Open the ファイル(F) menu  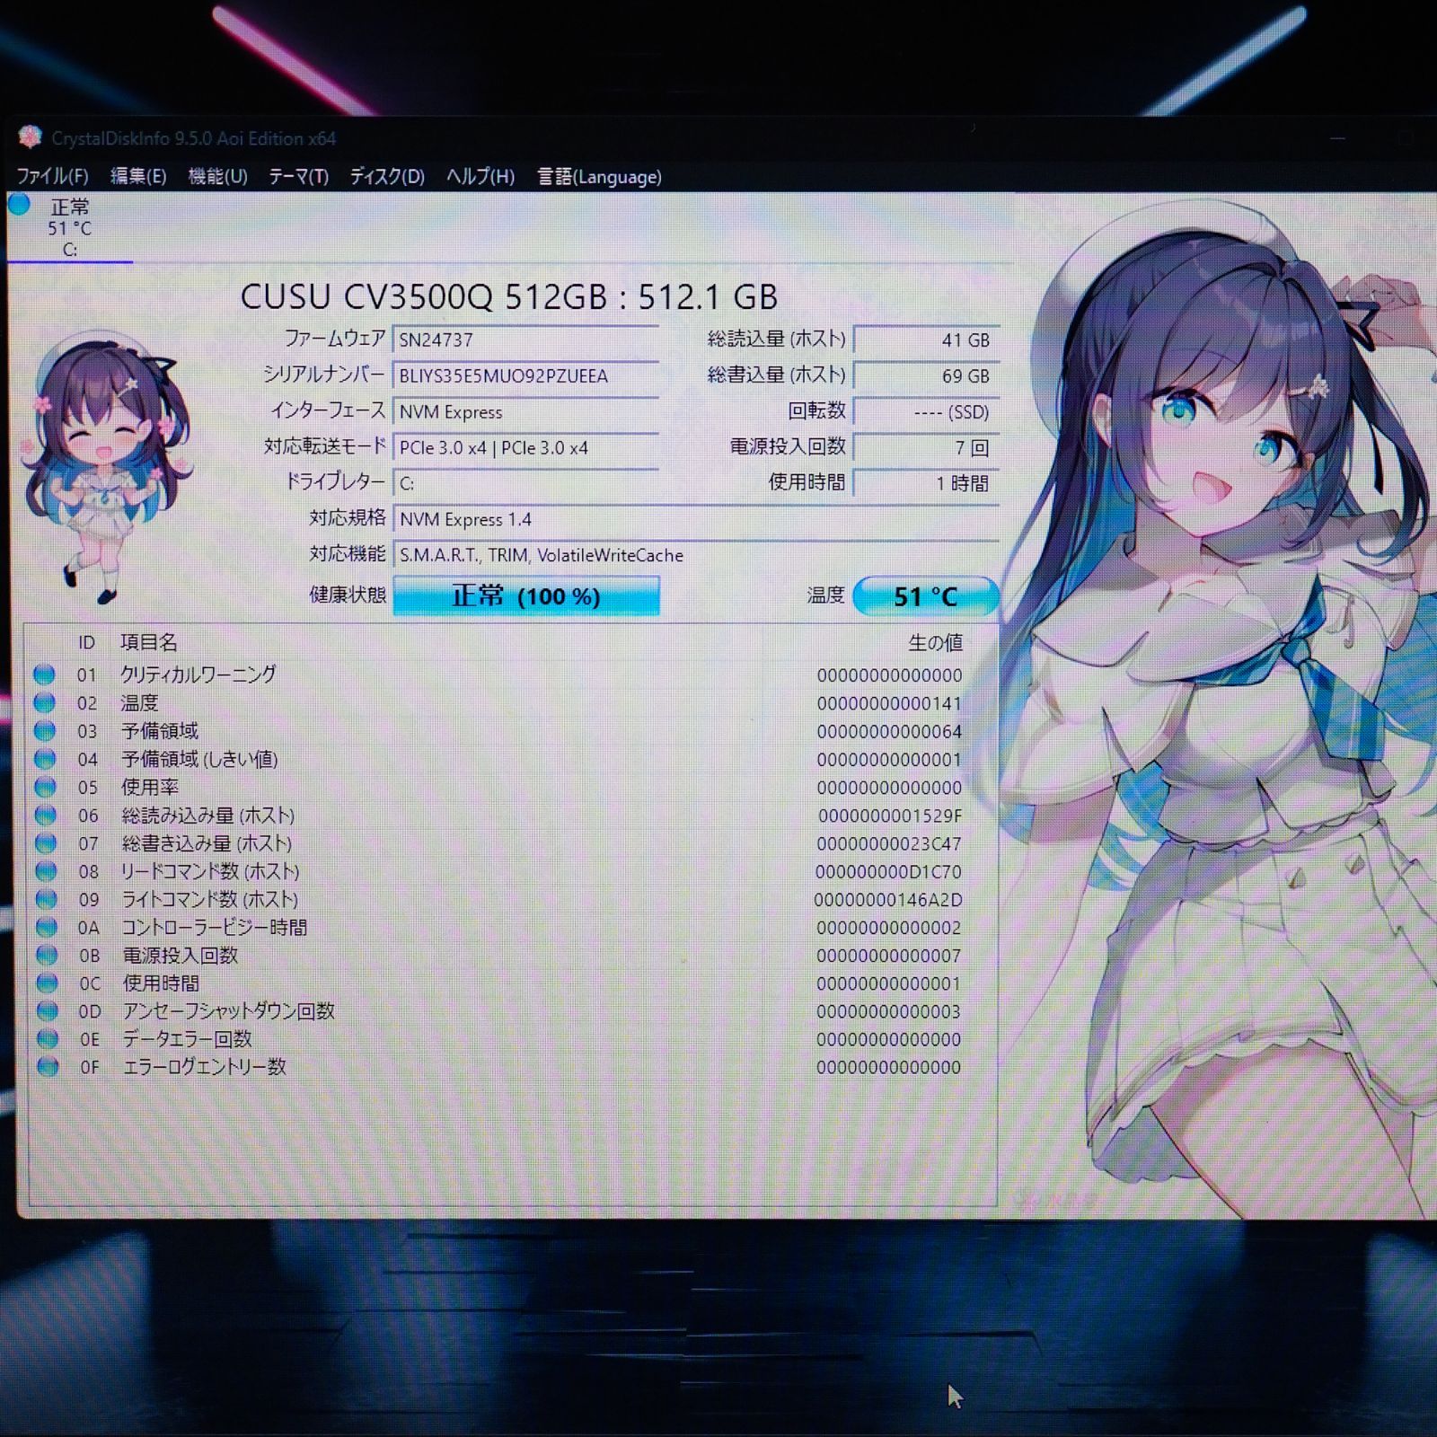[x=52, y=176]
